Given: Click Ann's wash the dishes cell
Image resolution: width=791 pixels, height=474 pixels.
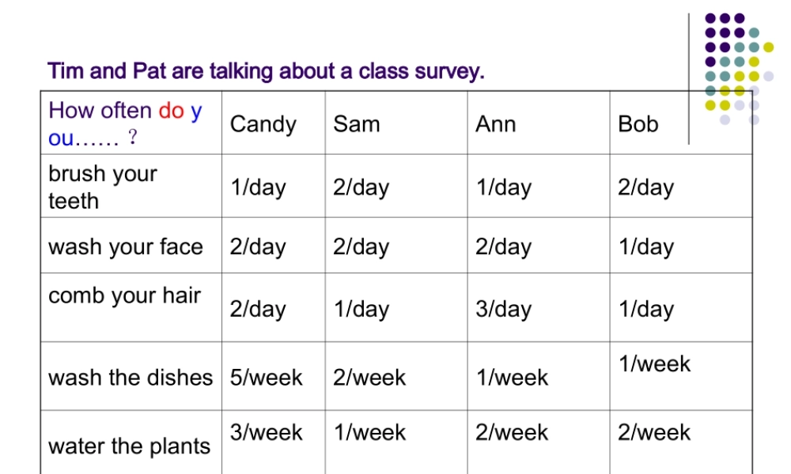Looking at the screenshot, I should click(x=512, y=378).
